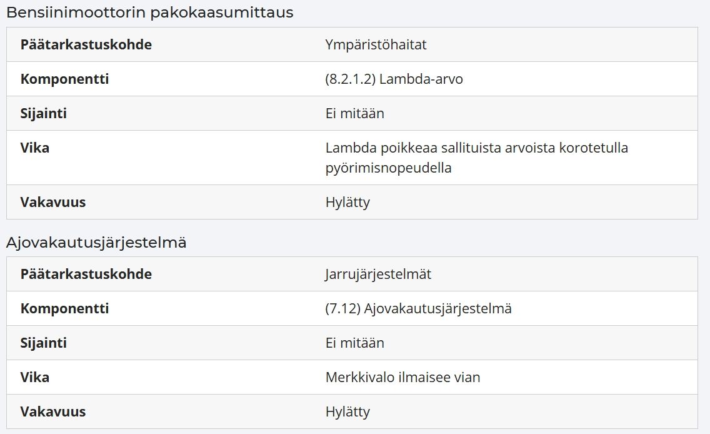710x434 pixels.
Task: Click the Vika label in exhaust table
Action: 35,148
